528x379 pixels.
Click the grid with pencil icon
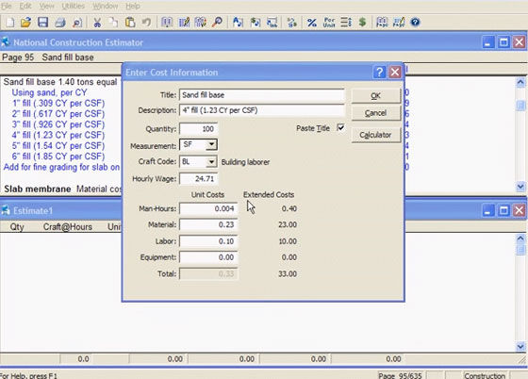pos(184,23)
